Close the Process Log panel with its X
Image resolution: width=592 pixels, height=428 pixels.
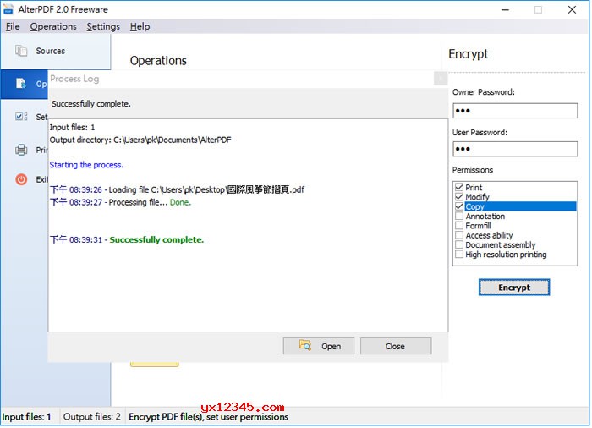tap(441, 79)
